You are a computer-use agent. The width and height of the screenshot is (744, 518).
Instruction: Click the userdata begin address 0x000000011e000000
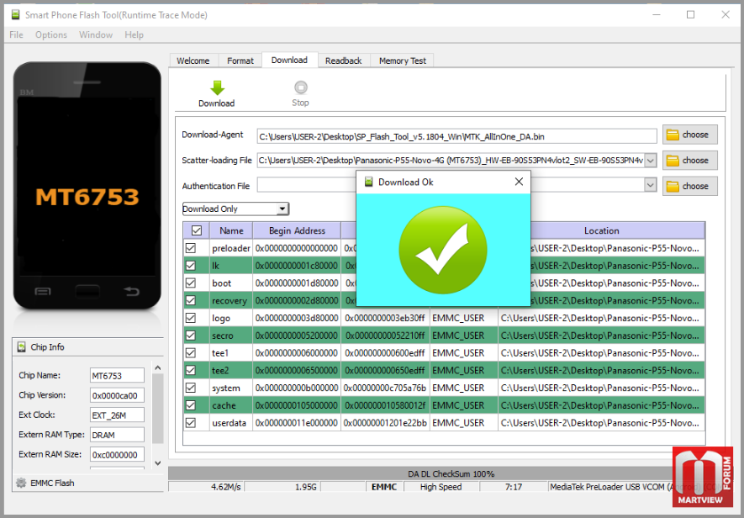[297, 423]
